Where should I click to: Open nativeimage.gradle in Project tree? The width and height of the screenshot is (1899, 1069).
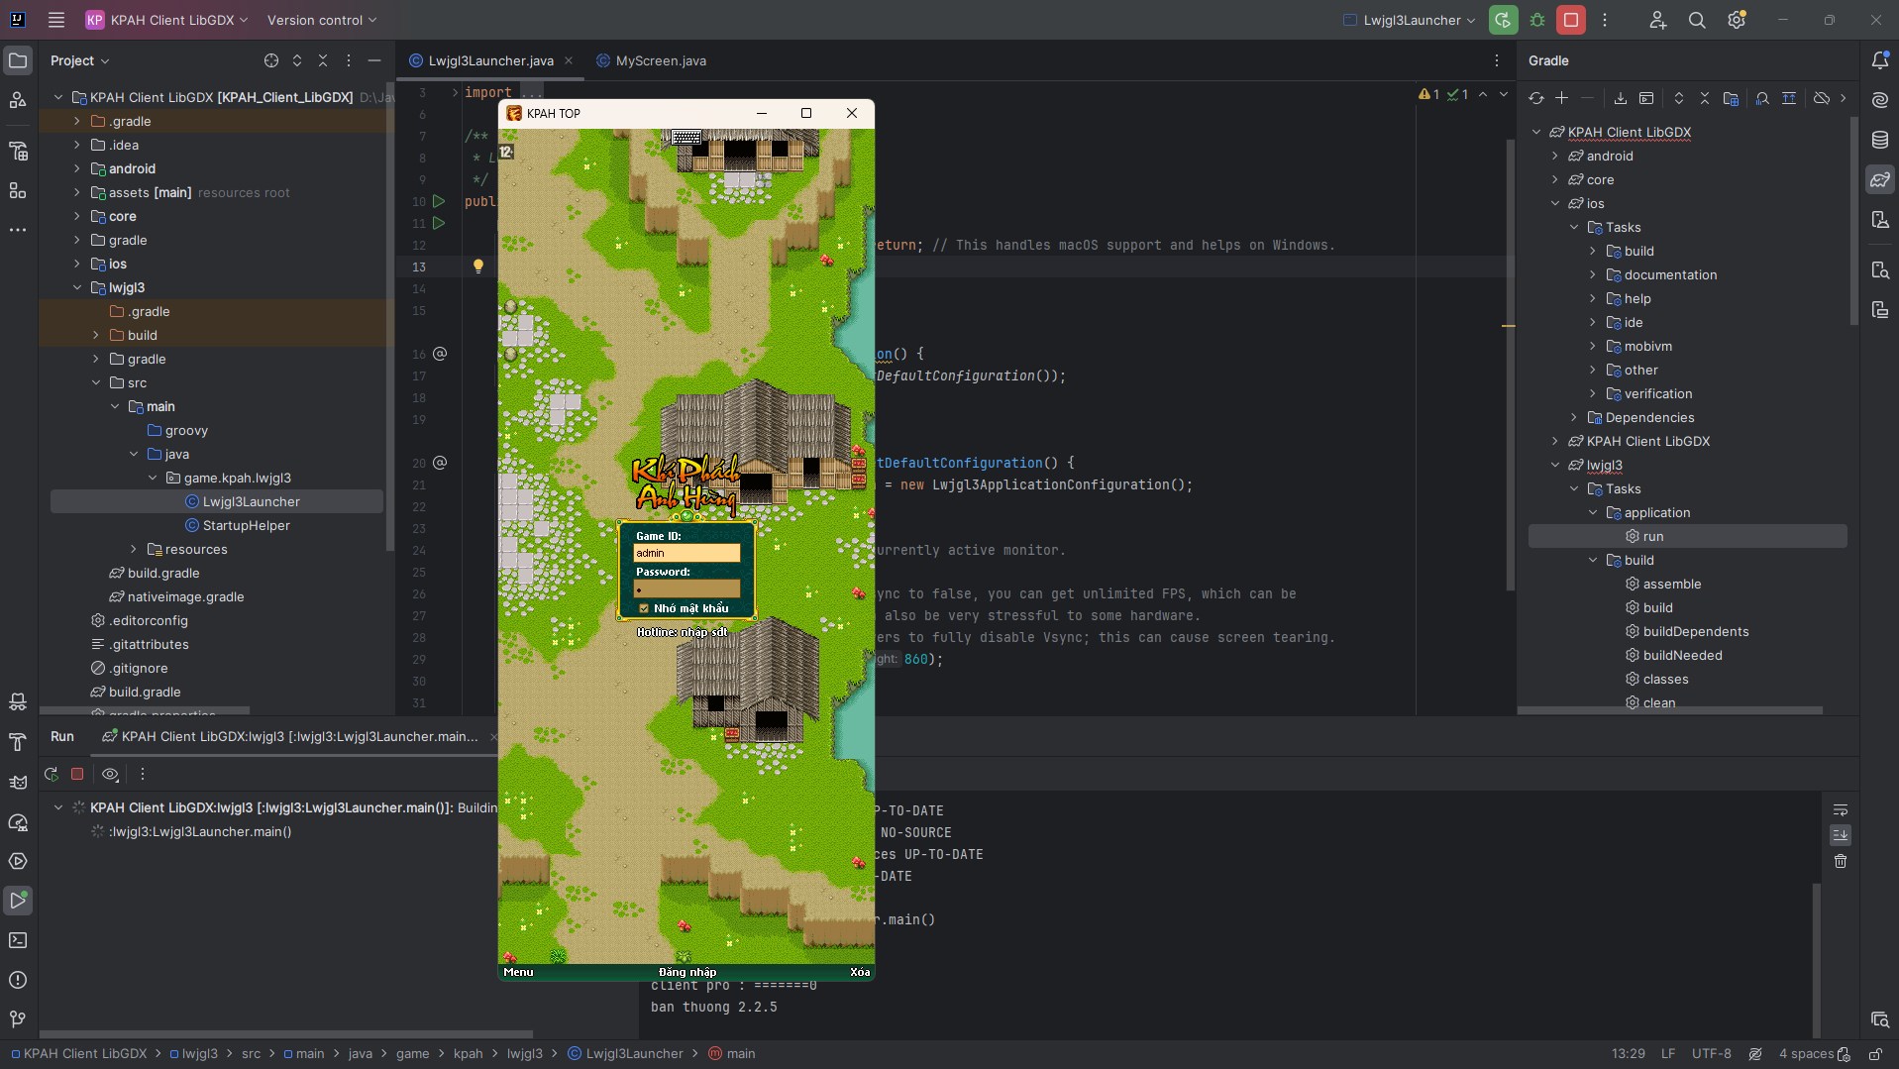185,596
